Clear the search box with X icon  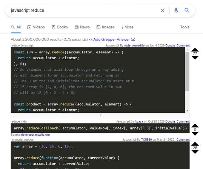point(163,10)
